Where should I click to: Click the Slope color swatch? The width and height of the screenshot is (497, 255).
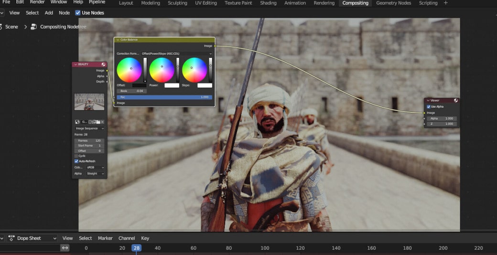pyautogui.click(x=205, y=85)
